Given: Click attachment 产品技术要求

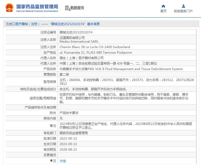Looking at the screenshot, I should tap(69, 113).
